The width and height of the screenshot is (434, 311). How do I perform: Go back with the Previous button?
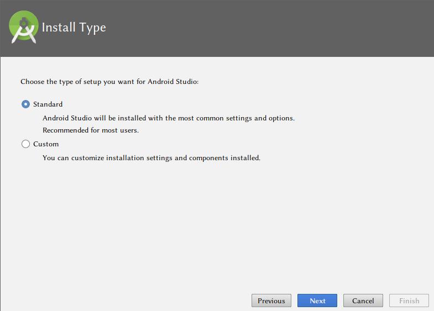click(x=271, y=301)
